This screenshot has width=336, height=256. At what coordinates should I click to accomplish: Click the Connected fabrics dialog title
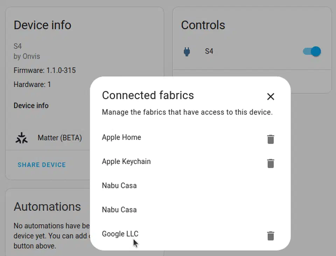click(148, 95)
